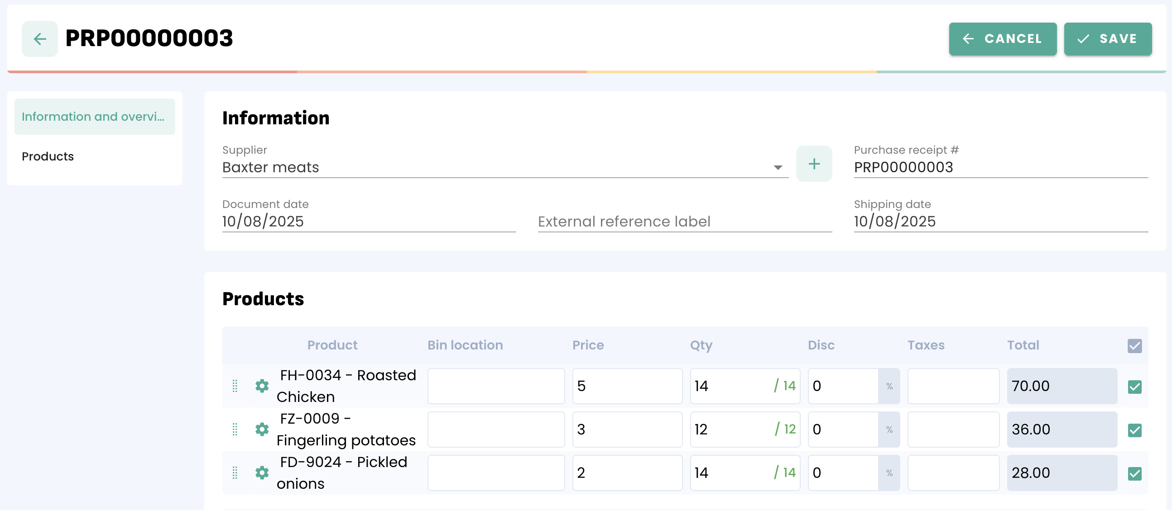Open gear settings for Pickled onions row

pyautogui.click(x=262, y=473)
